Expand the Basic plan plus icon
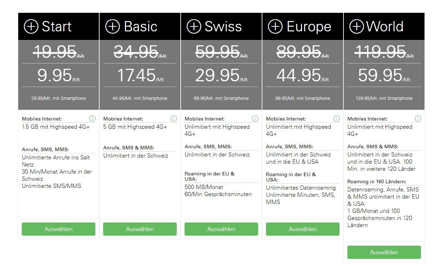This screenshot has width=432, height=266. coord(112,27)
